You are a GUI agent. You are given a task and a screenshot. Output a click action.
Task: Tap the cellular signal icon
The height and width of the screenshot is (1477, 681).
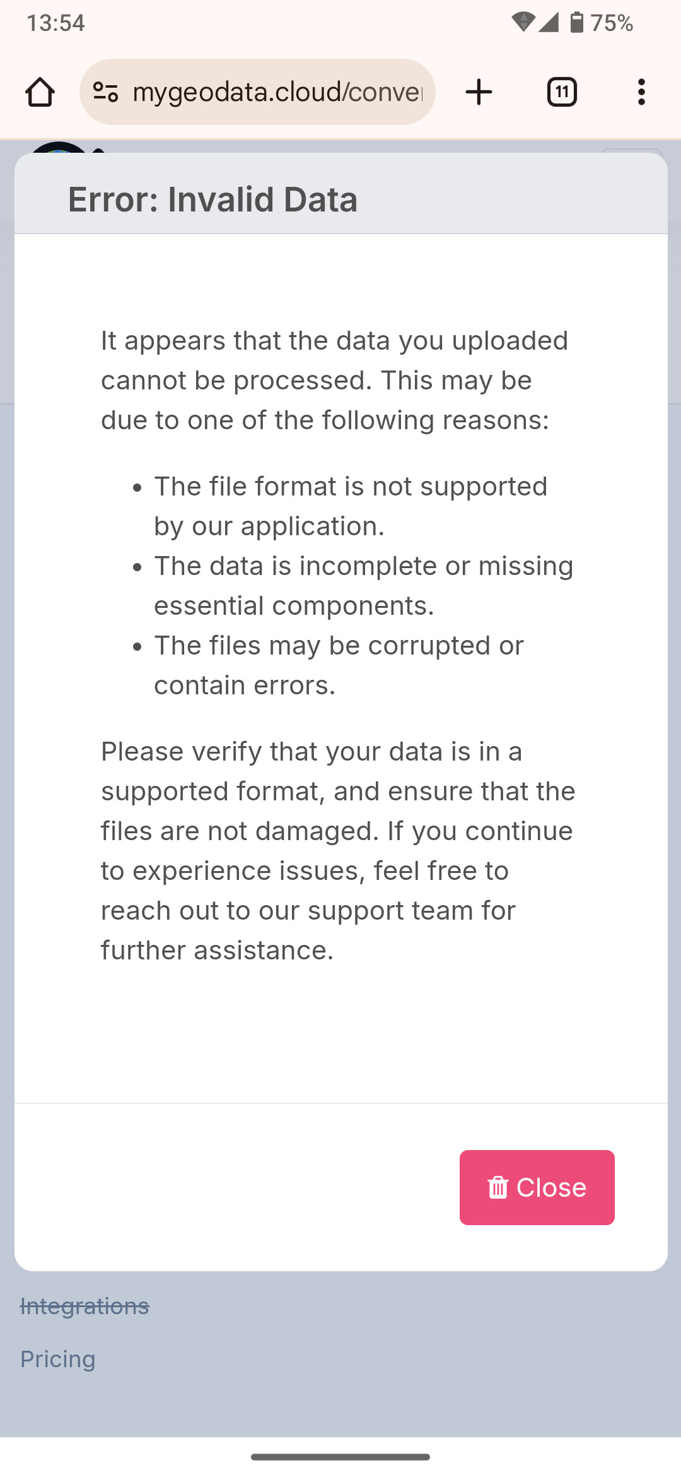(549, 23)
